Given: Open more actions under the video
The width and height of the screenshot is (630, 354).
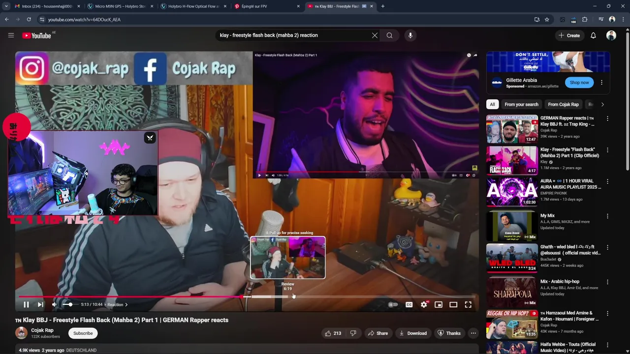Looking at the screenshot, I should tap(473, 333).
